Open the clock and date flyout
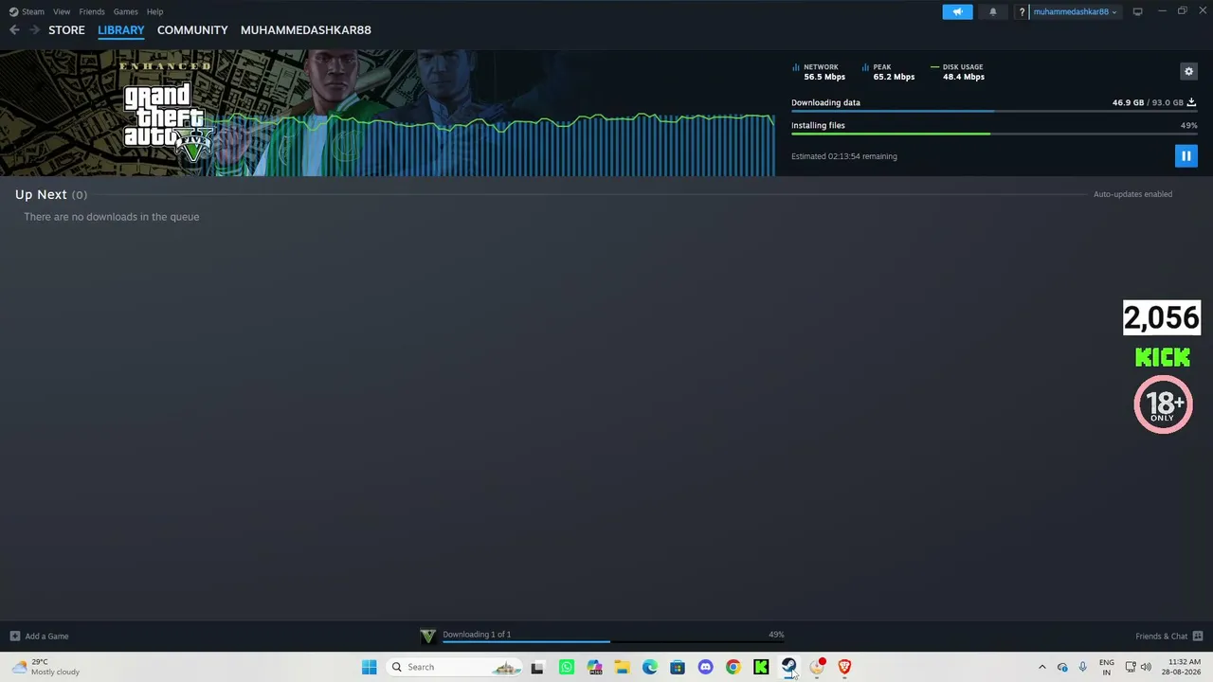The height and width of the screenshot is (682, 1213). click(x=1184, y=667)
